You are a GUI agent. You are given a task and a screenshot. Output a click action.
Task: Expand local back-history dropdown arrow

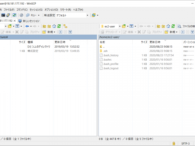[x=31, y=26]
